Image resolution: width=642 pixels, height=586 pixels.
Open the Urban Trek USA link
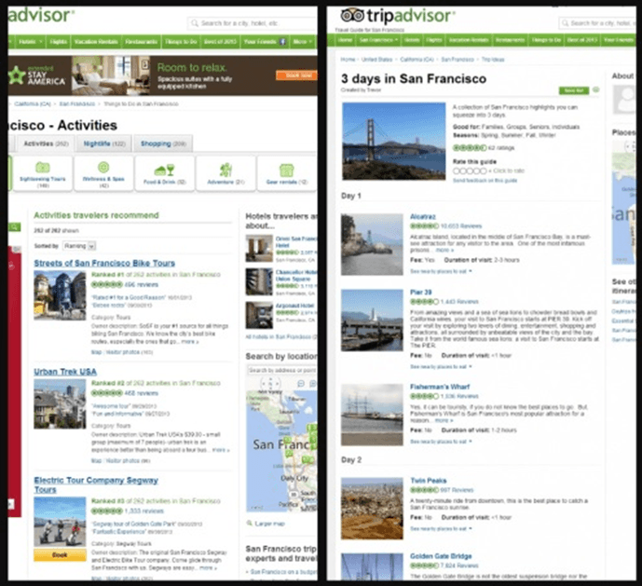click(65, 372)
